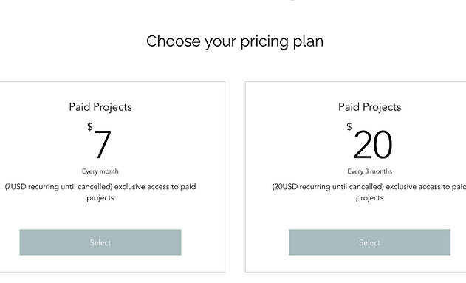This screenshot has width=466, height=283.
Task: Click the Paid Projects title on the $20 card
Action: [x=370, y=107]
